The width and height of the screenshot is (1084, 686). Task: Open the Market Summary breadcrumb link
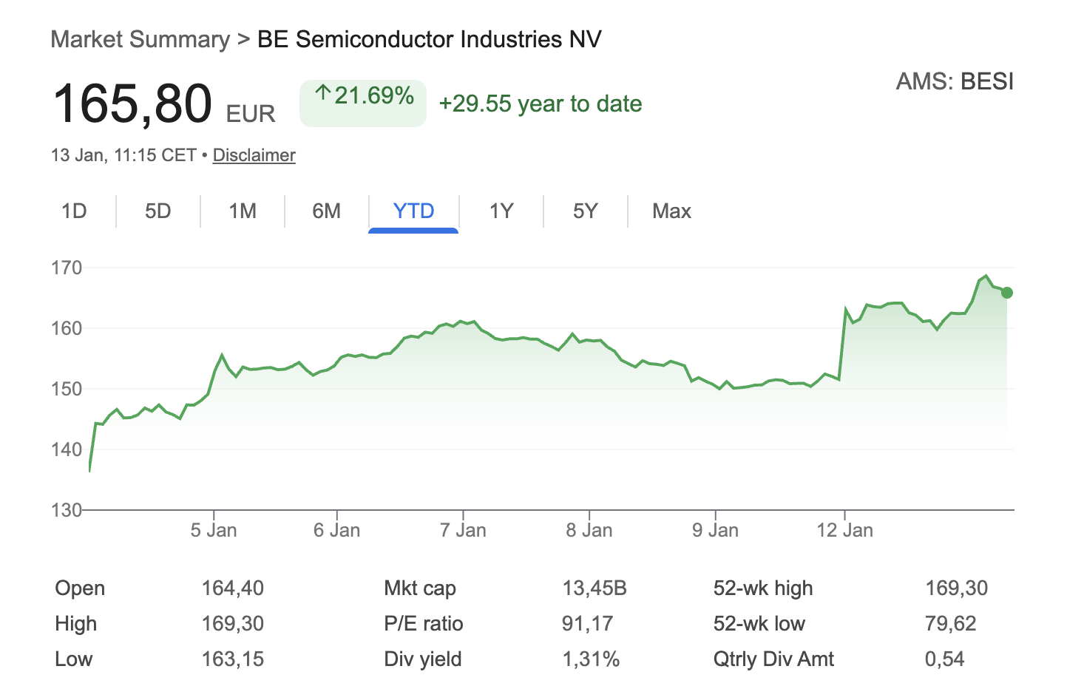[x=140, y=39]
